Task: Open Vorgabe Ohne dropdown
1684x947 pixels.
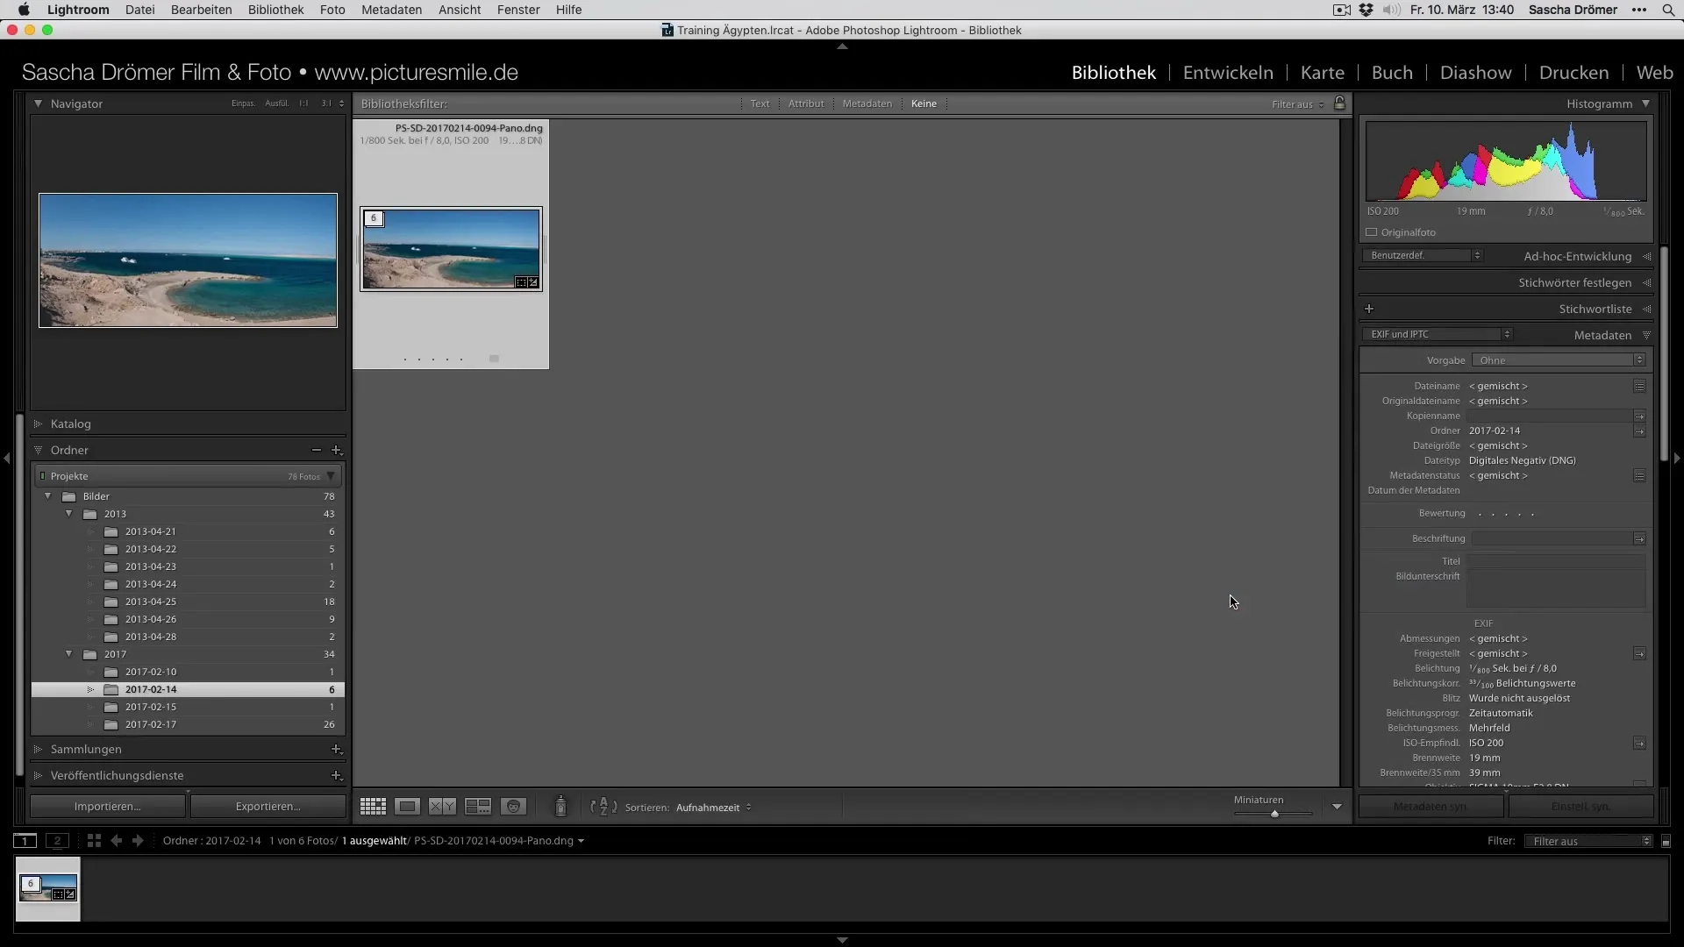Action: tap(1558, 360)
